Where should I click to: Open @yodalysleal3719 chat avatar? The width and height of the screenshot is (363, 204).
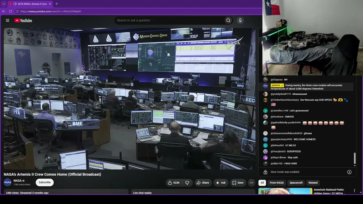[x=265, y=94]
